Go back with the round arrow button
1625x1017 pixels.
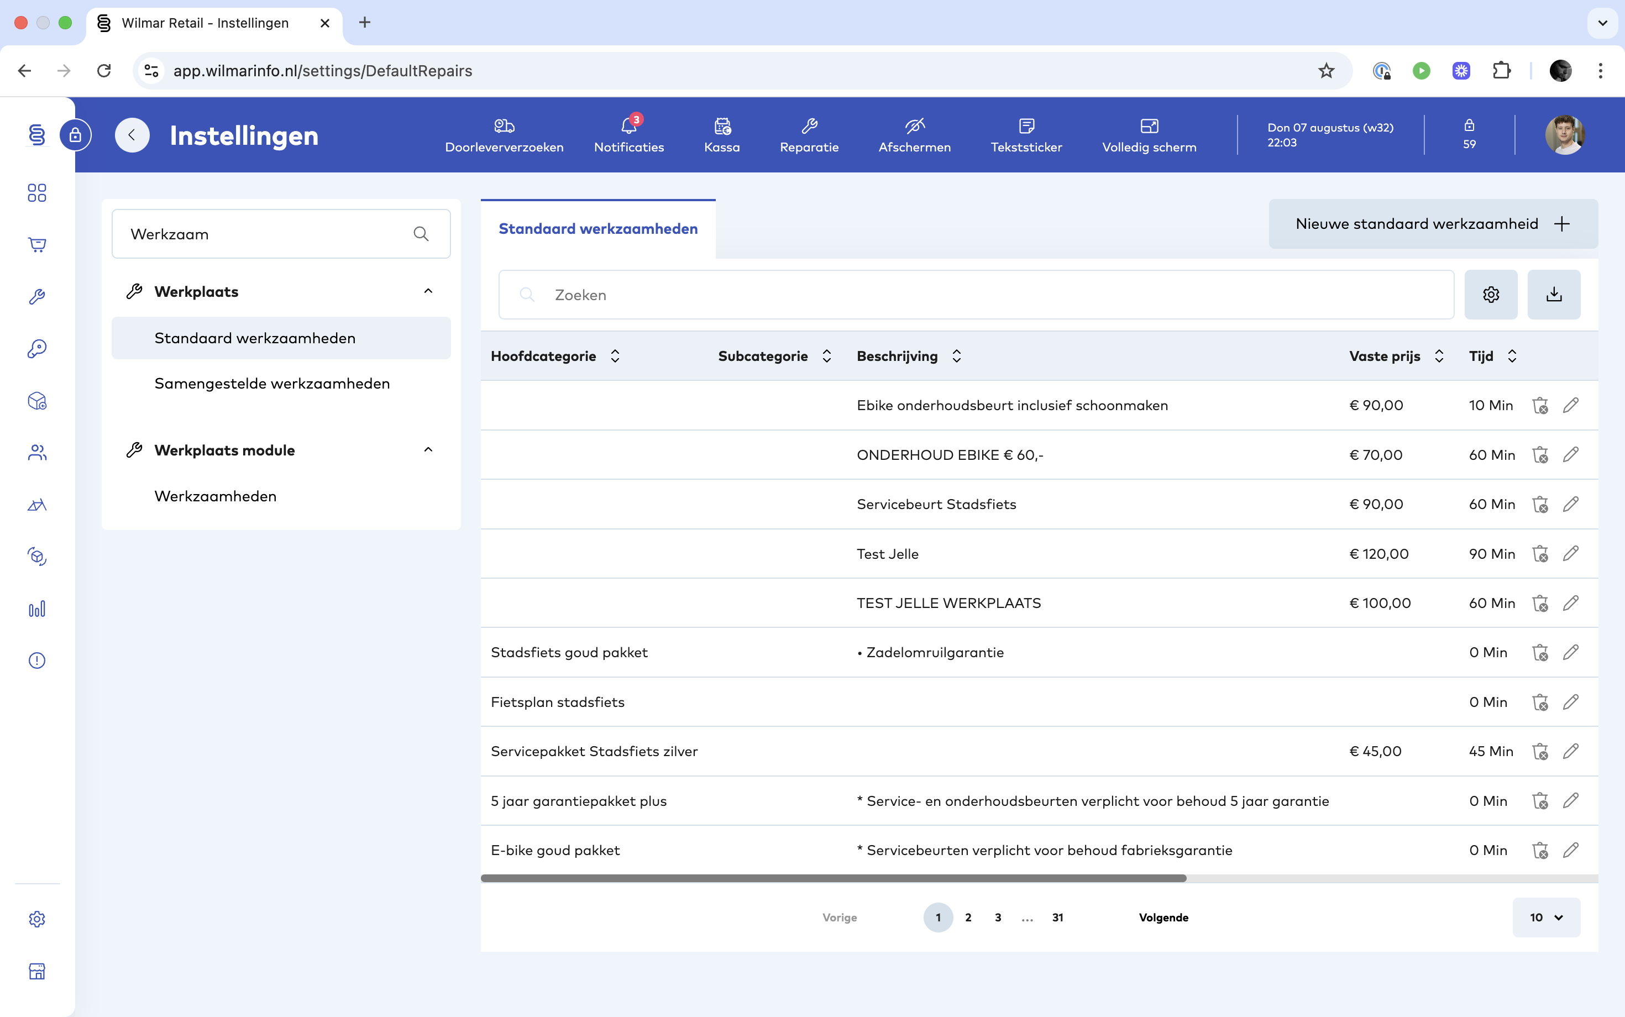pos(132,135)
